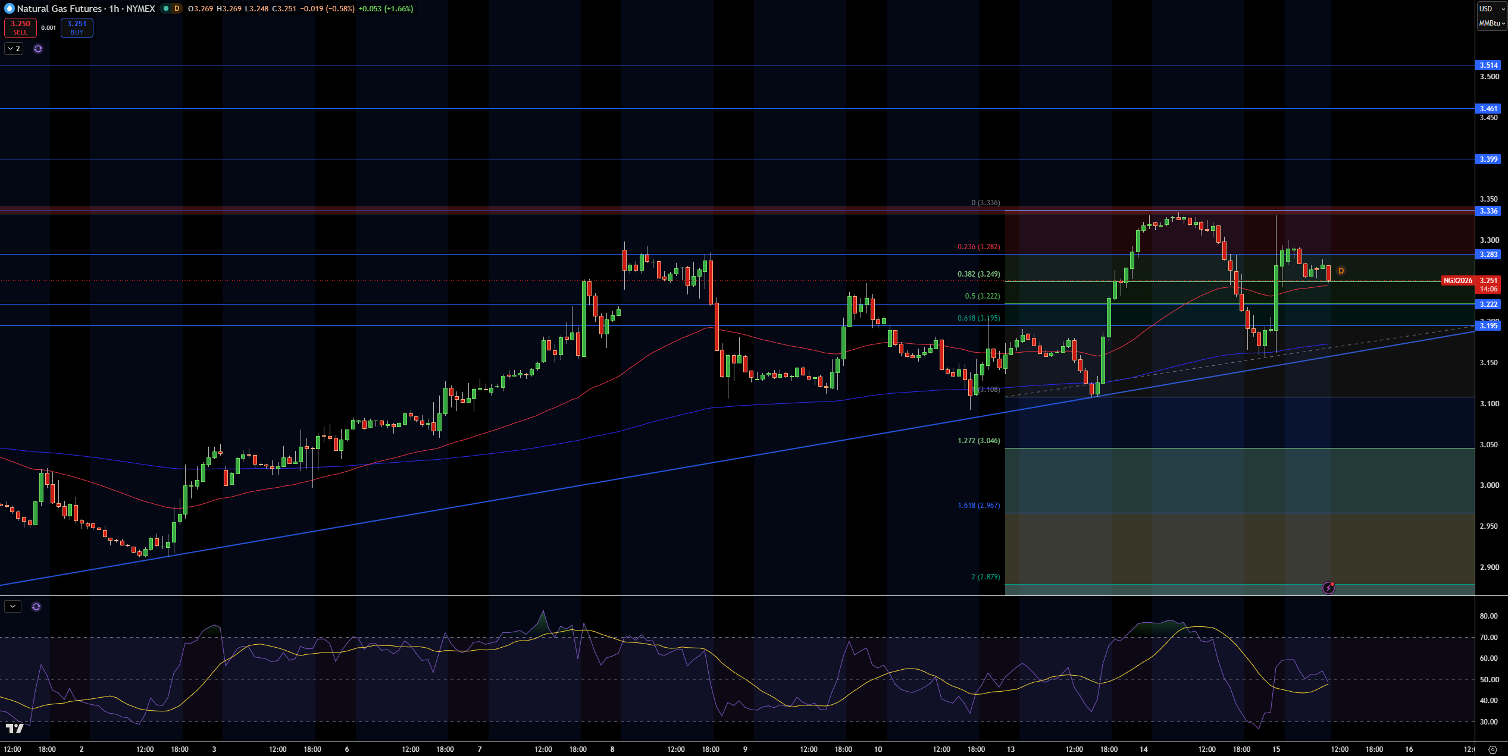Expand the RSI pane legend chevron
This screenshot has height=756, width=1508.
[x=12, y=607]
